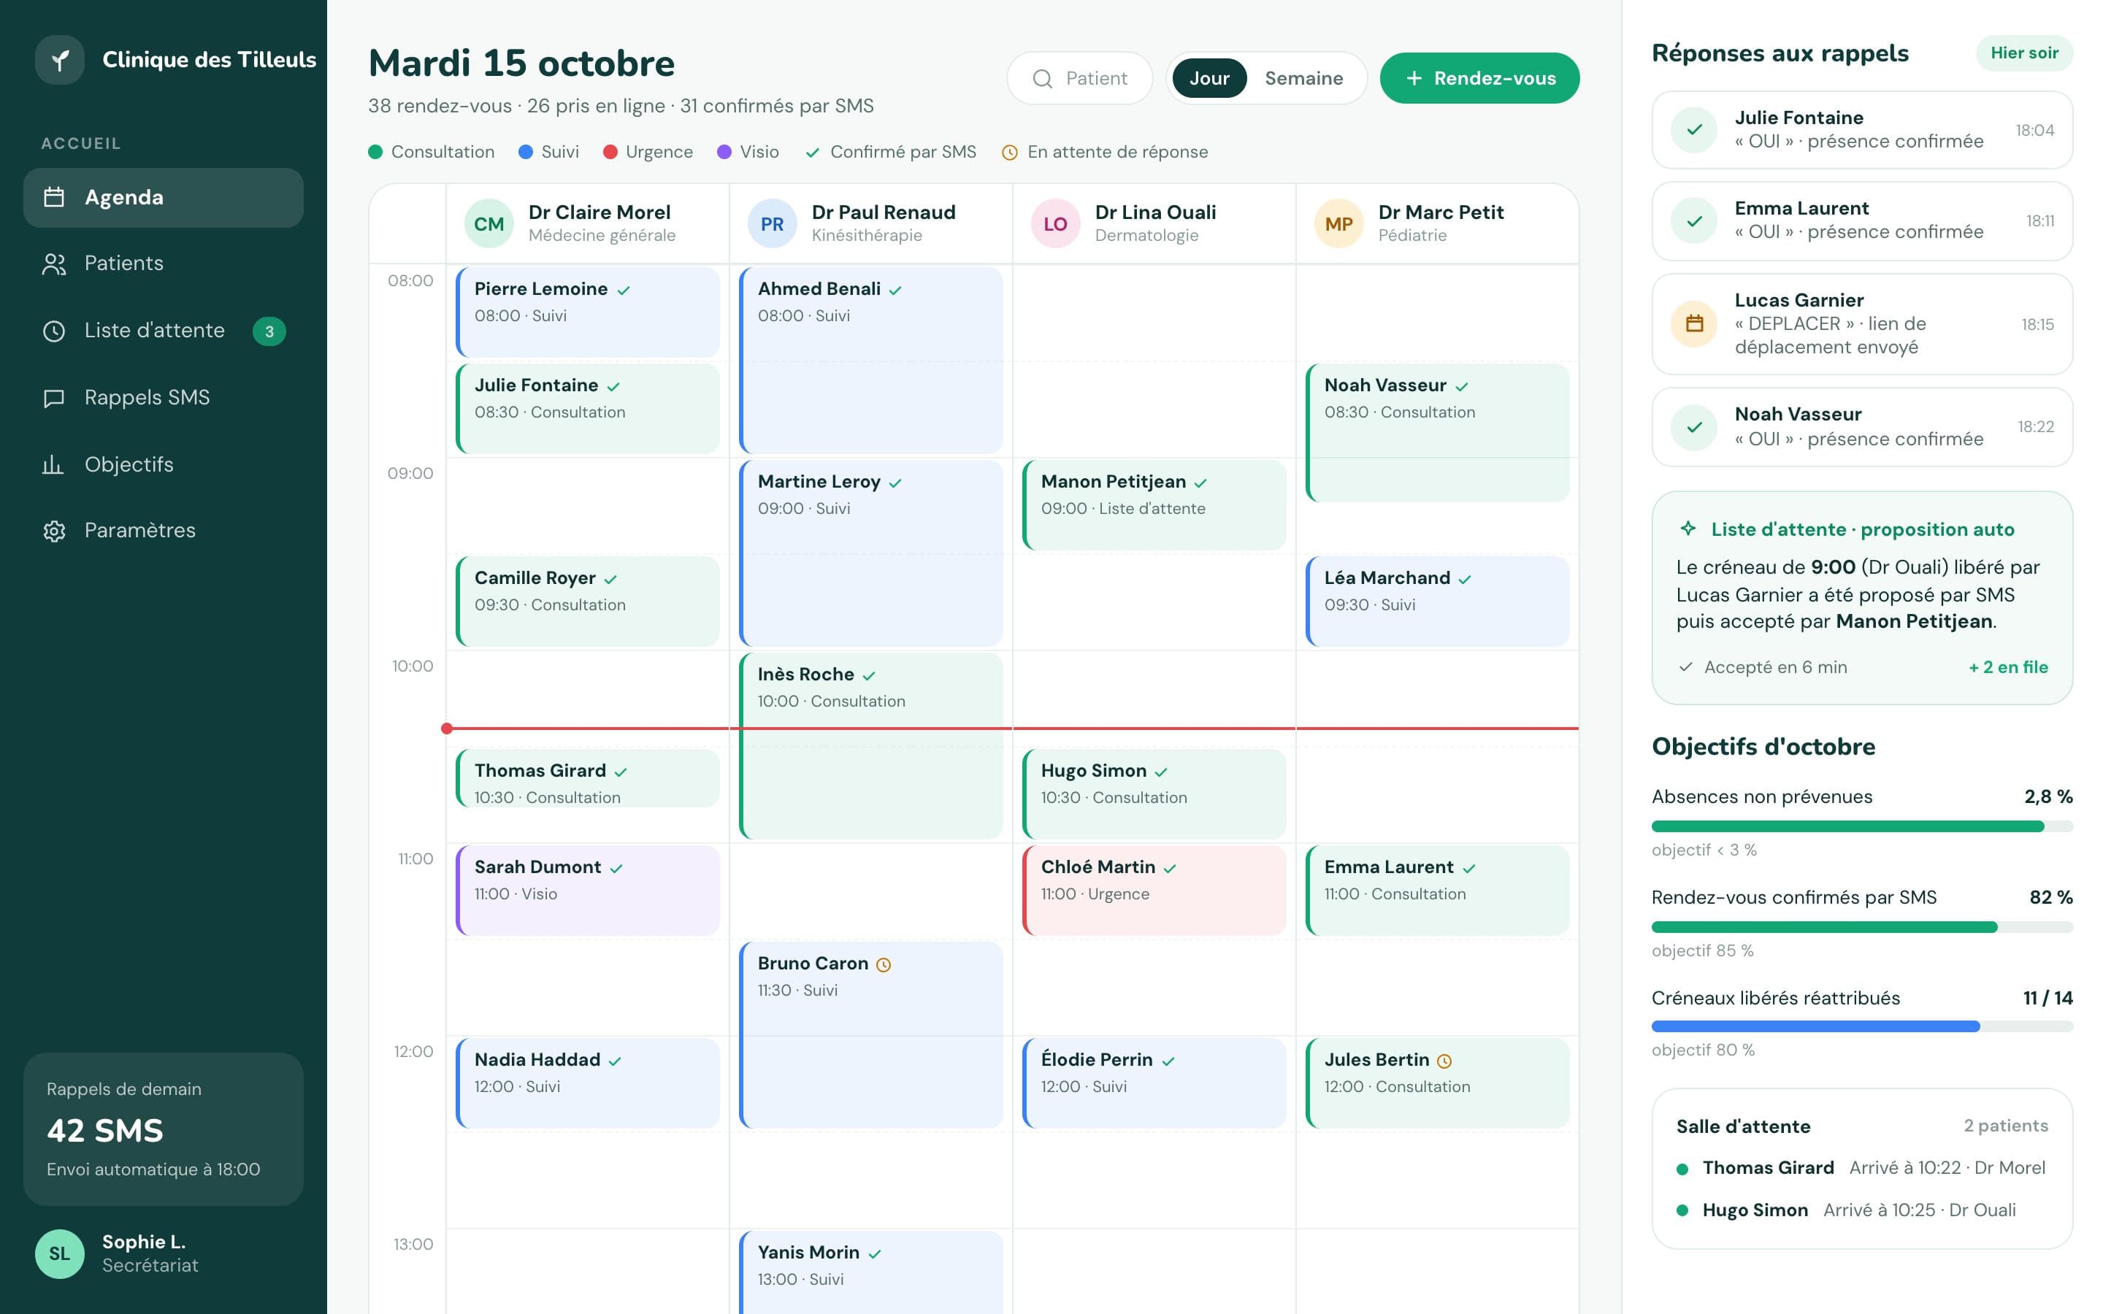Click the + 2 en file link
2103x1314 pixels.
2007,667
